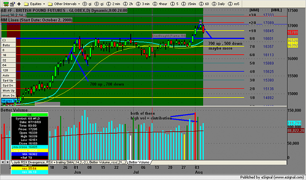Select the 16 frame button
The width and height of the screenshot is (306, 180).
(8, 55)
